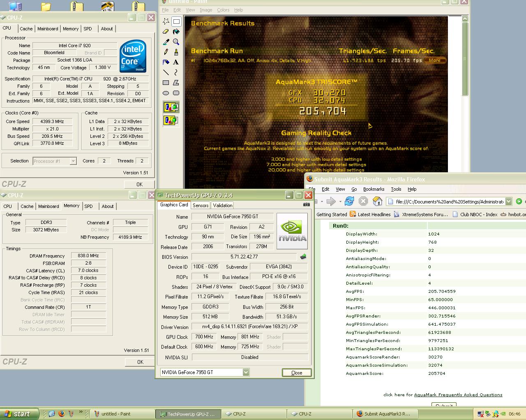Open the Forward history dropdown arrow in Firefox
This screenshot has width=526, height=420.
340,201
